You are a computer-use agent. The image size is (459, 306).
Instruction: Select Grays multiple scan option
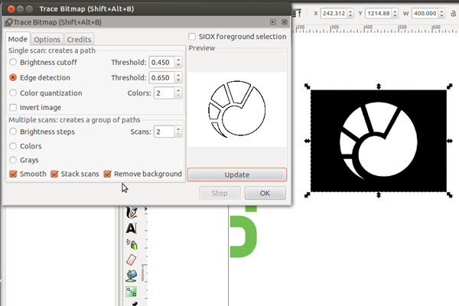point(13,160)
